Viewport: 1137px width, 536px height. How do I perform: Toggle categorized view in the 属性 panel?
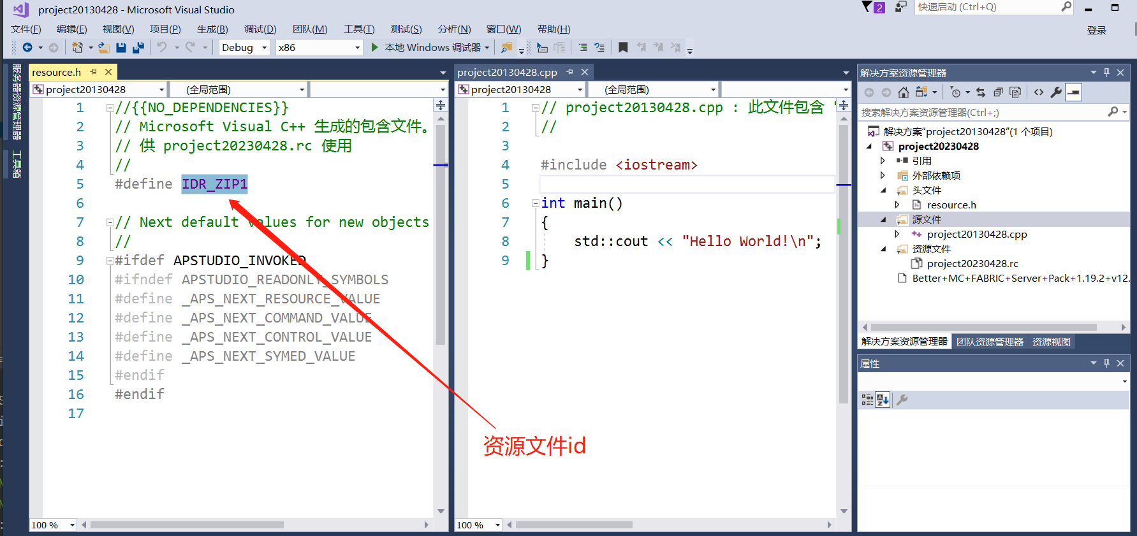(x=867, y=400)
